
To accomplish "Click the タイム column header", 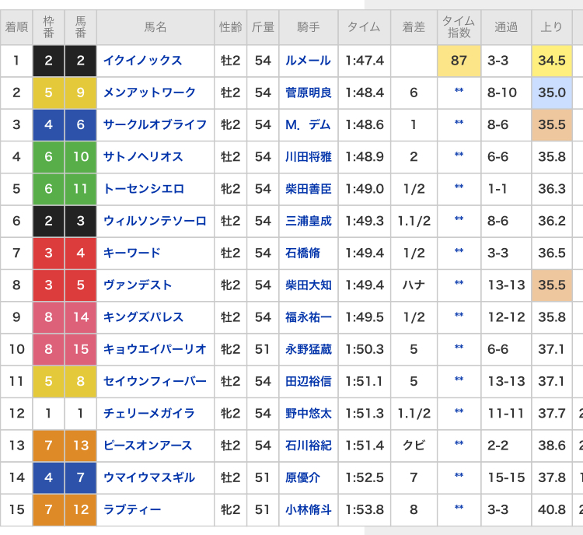I will 363,27.
